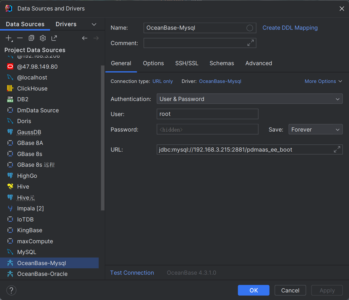Open the Schemas tab
Screen dimensions: 349x300
pos(221,63)
